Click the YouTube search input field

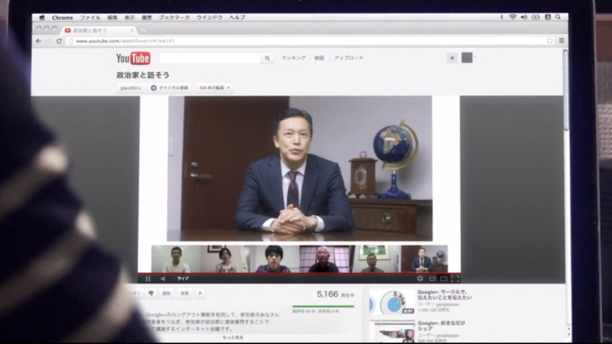(x=210, y=59)
